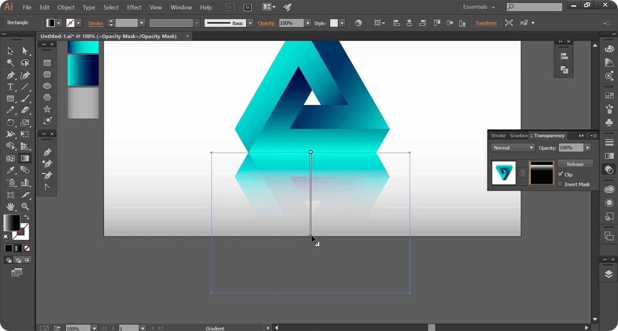Select the Artboard tool
This screenshot has width=618, height=331.
(x=10, y=195)
